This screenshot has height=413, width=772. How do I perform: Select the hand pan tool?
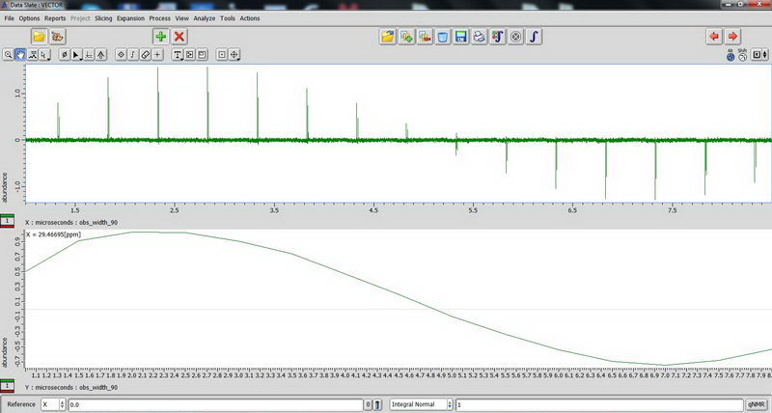click(x=20, y=55)
